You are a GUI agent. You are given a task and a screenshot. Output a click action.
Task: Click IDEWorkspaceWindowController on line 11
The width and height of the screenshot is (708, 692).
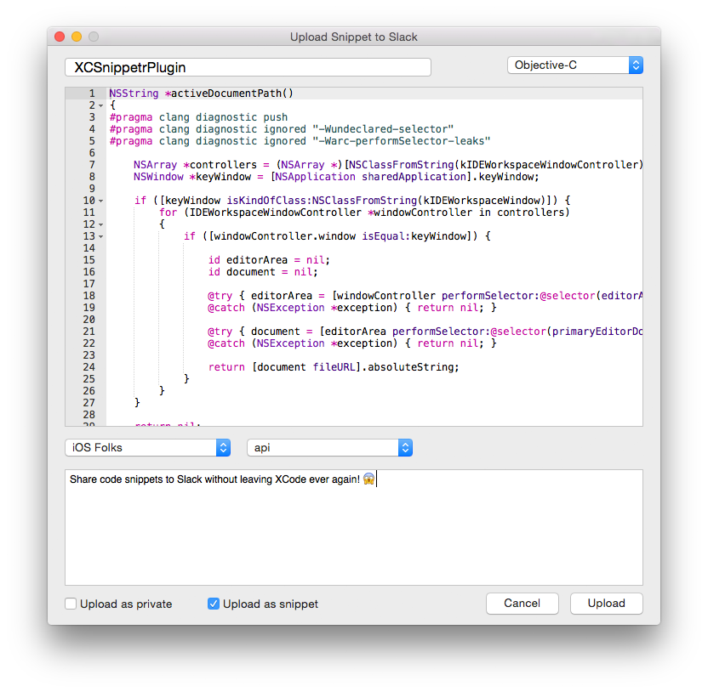276,213
